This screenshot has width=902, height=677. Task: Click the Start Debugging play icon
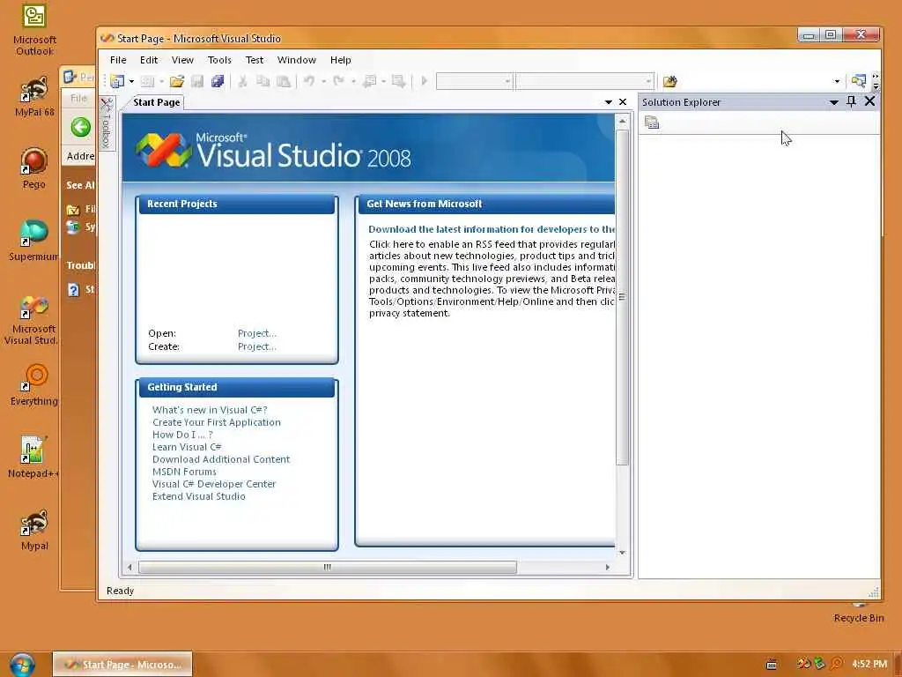pos(425,81)
